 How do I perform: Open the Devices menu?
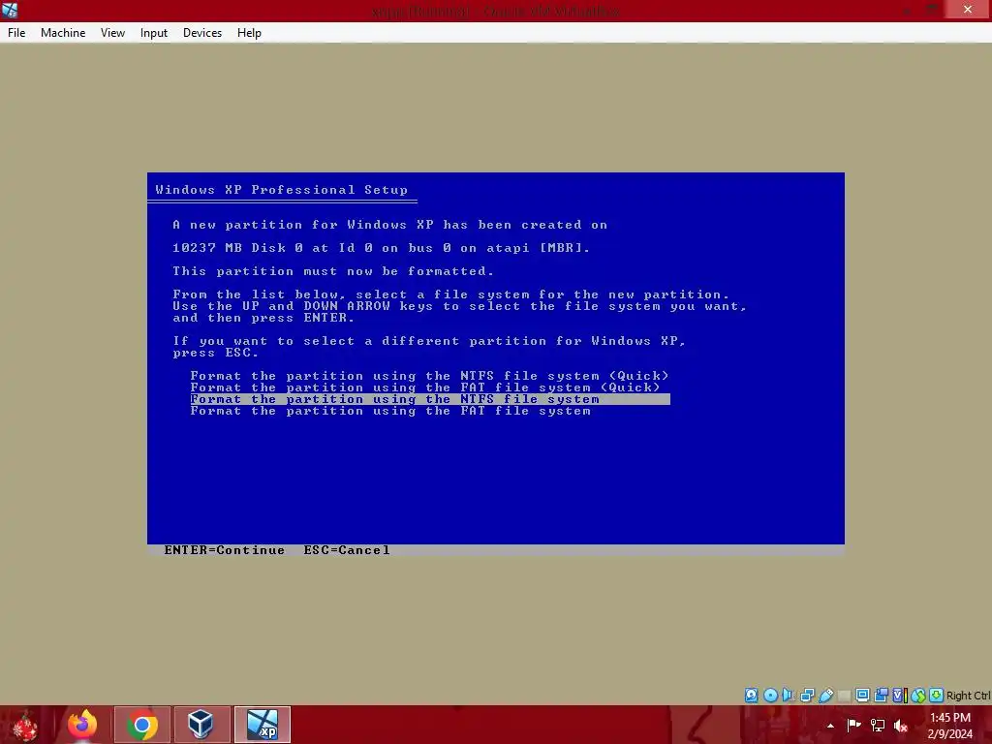click(x=202, y=33)
